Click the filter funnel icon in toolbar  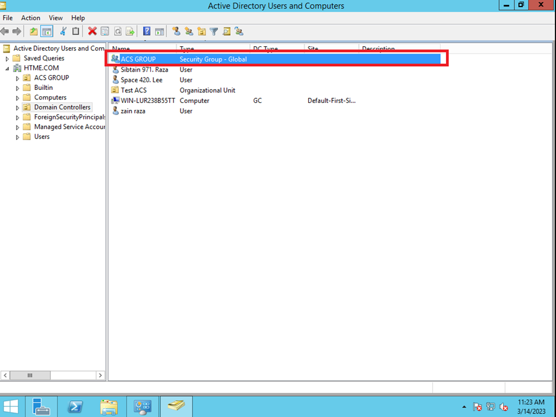(214, 31)
